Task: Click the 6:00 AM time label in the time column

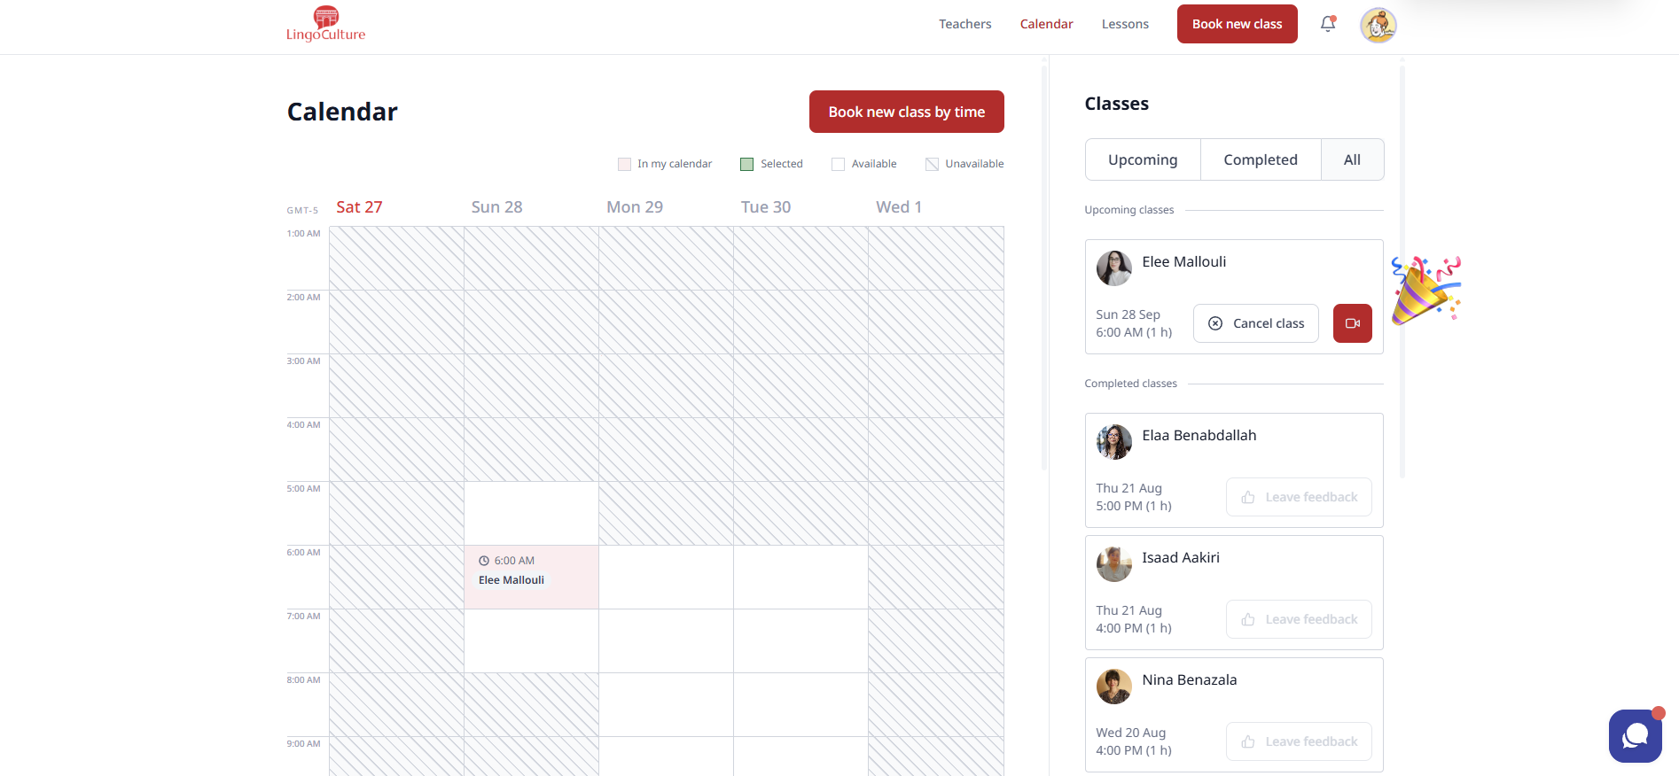Action: (303, 553)
